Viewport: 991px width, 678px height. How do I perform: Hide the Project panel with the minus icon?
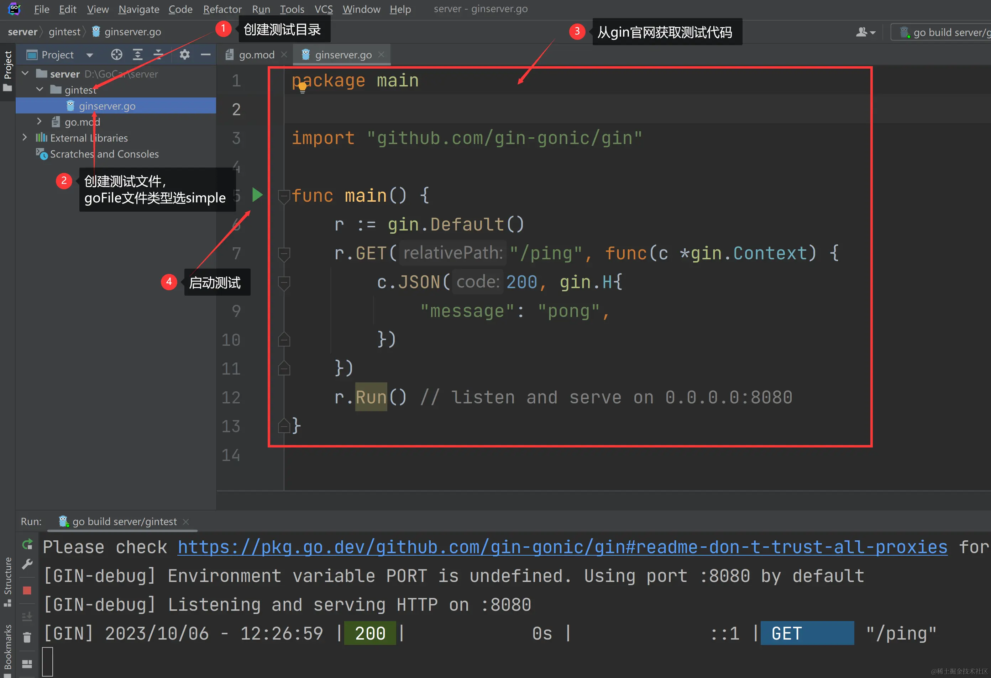click(x=205, y=54)
